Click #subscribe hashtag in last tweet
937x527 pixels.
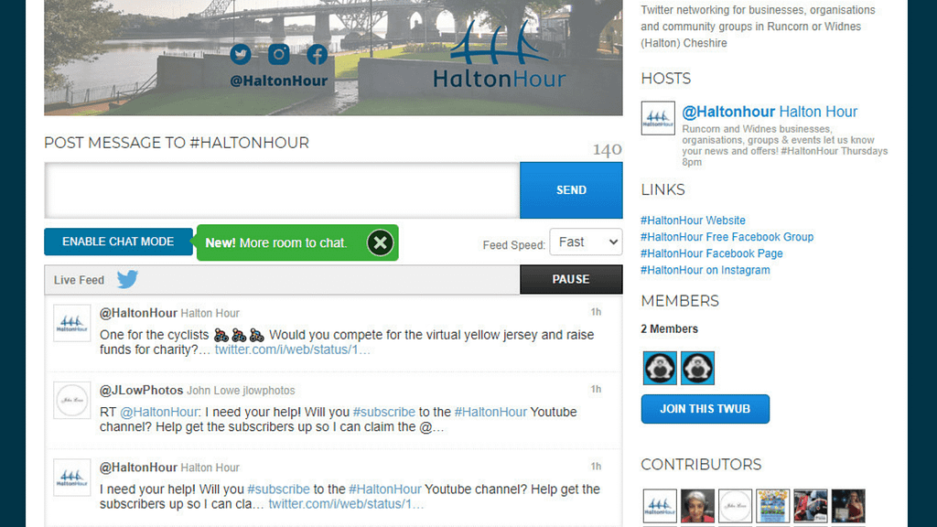pyautogui.click(x=278, y=489)
